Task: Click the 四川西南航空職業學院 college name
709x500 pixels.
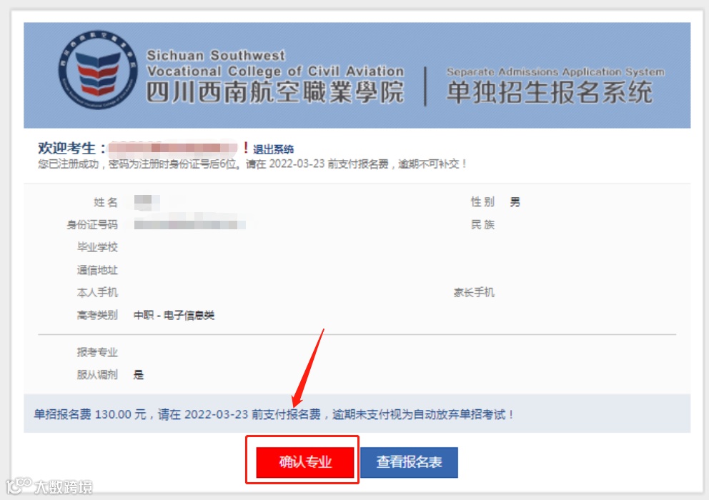Action: (274, 91)
